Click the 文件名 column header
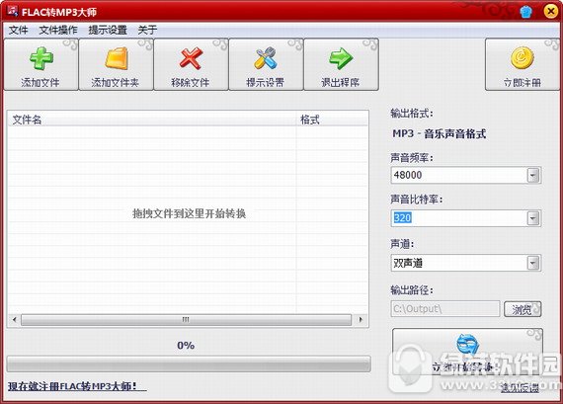Image resolution: width=563 pixels, height=404 pixels. coord(152,120)
